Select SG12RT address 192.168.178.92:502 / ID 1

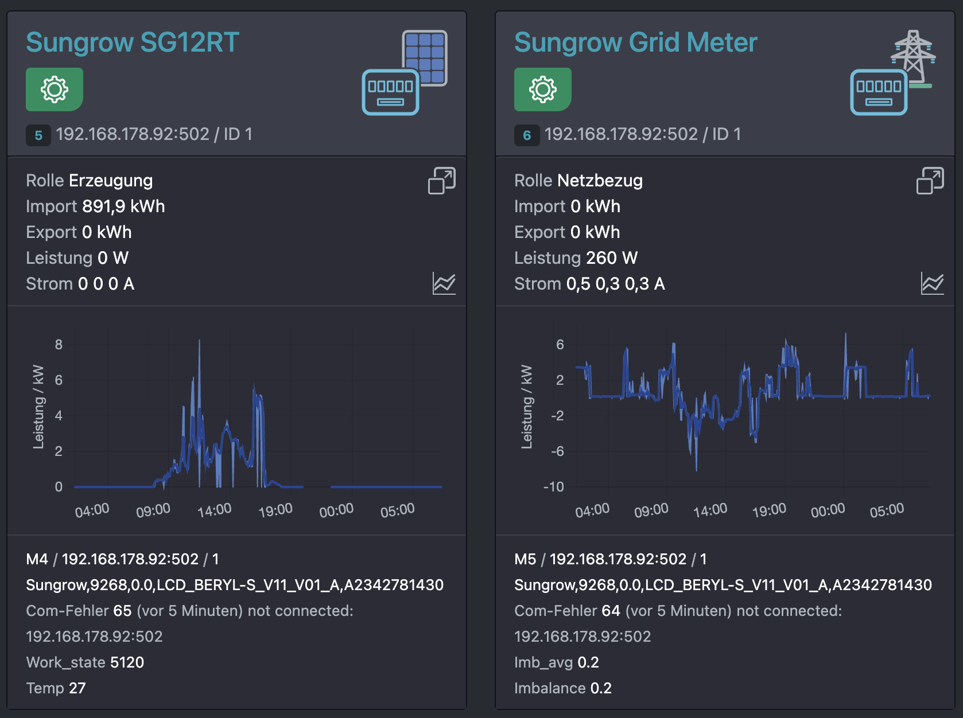click(154, 134)
